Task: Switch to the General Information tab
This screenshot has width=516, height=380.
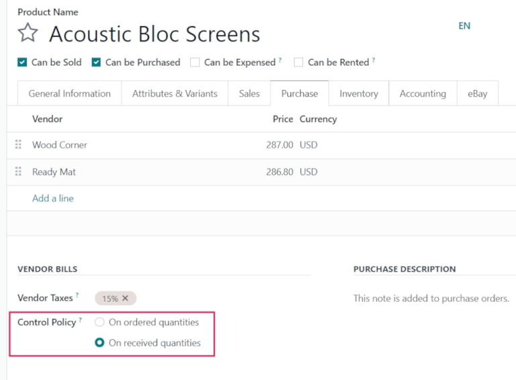Action: (69, 94)
